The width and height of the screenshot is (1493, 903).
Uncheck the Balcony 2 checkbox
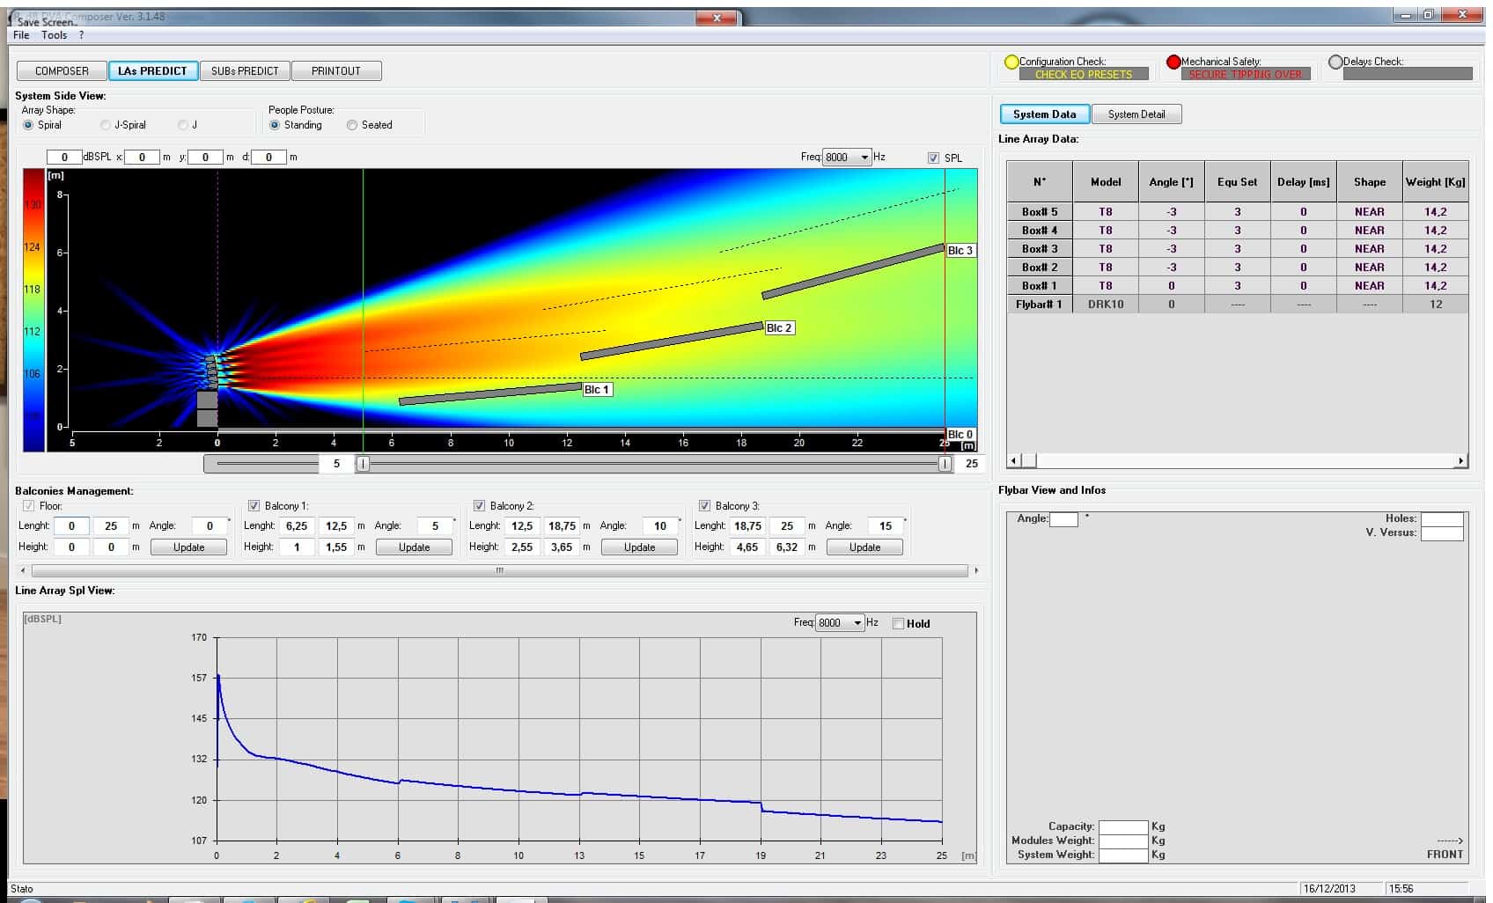(480, 506)
